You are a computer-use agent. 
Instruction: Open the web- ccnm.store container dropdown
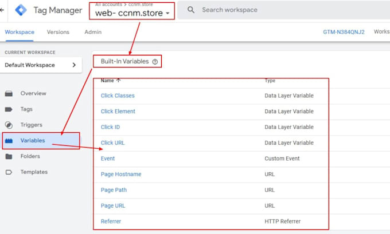pos(132,13)
